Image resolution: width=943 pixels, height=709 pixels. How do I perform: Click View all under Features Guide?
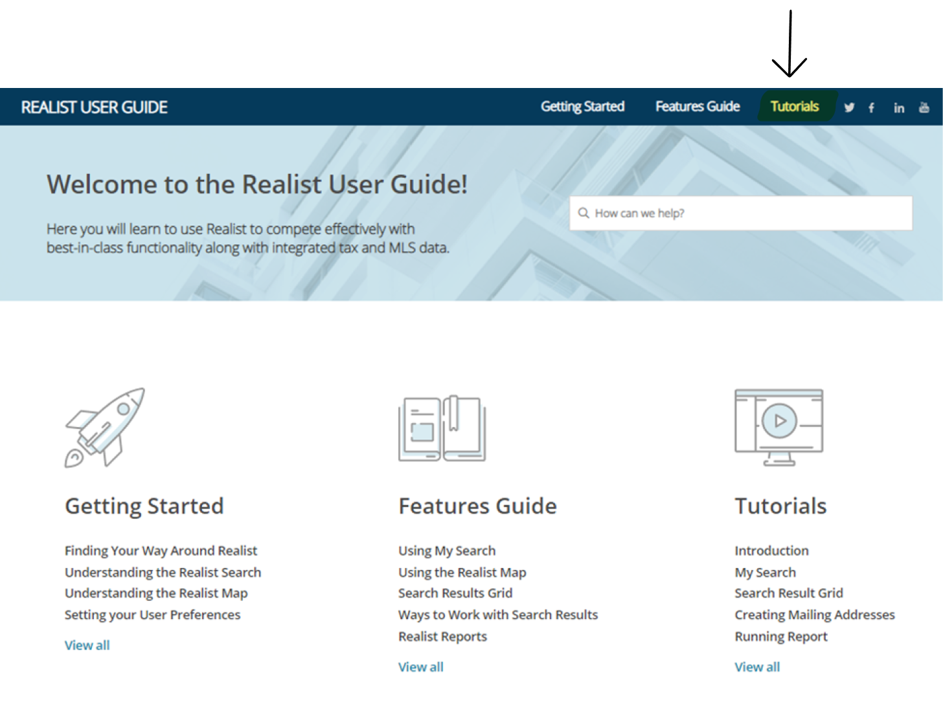(x=421, y=667)
